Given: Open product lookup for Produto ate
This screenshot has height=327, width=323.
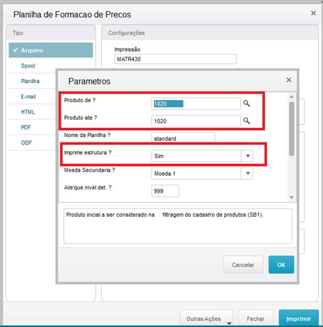Looking at the screenshot, I should point(247,121).
